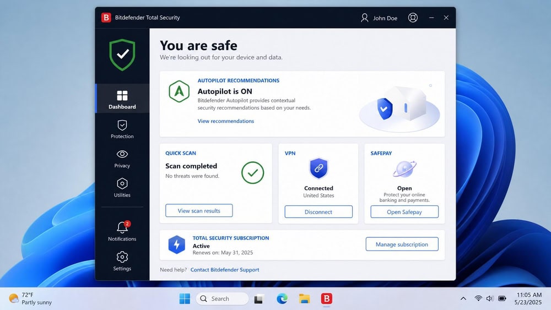Image resolution: width=551 pixels, height=310 pixels.
Task: Click the battery tray icon
Action: (502, 299)
